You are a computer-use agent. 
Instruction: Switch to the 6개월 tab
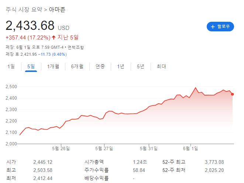point(77,66)
